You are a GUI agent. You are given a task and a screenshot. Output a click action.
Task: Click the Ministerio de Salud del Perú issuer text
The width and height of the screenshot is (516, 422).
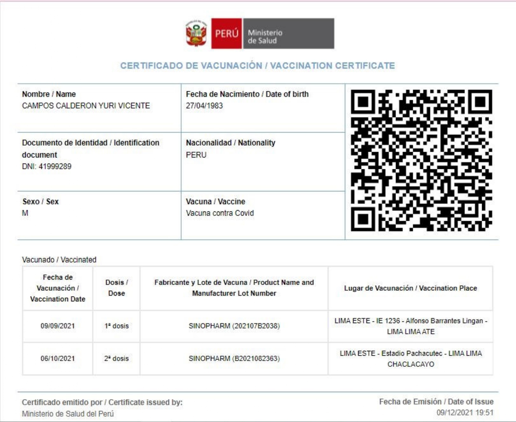click(x=68, y=413)
